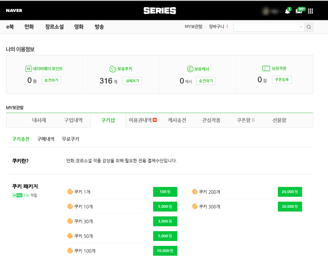Click 충전하기 under 보유캐시

(x=206, y=81)
